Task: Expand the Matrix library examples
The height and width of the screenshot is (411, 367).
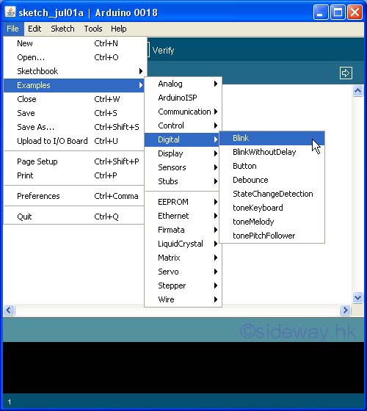Action: (183, 258)
